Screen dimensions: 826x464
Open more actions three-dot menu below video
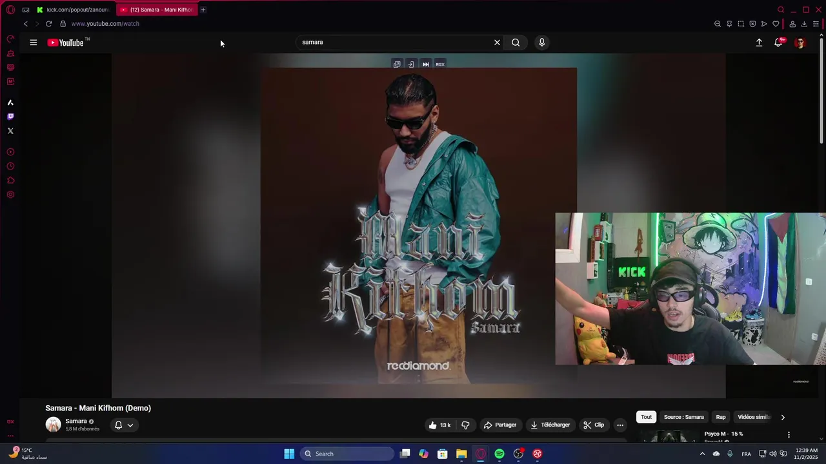pyautogui.click(x=620, y=425)
